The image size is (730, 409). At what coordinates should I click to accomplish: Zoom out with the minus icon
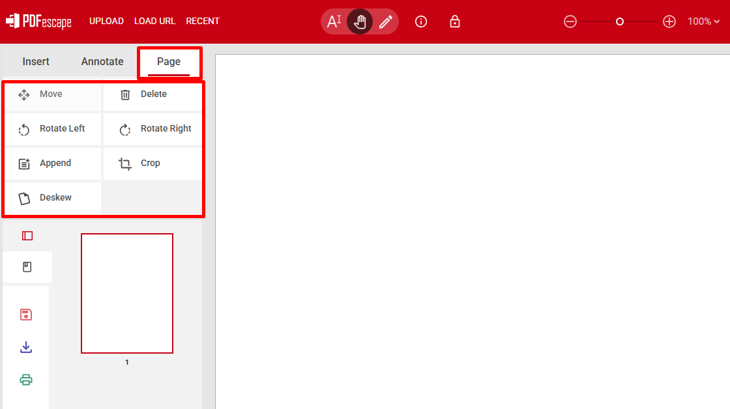pyautogui.click(x=570, y=21)
